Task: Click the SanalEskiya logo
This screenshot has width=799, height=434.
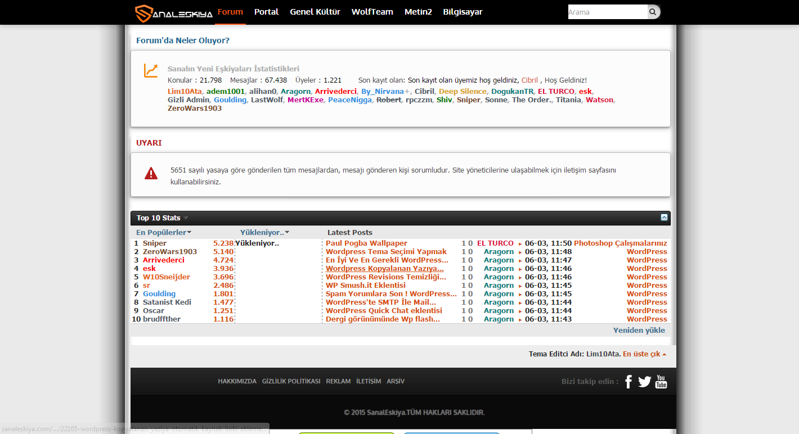Action: [x=174, y=13]
